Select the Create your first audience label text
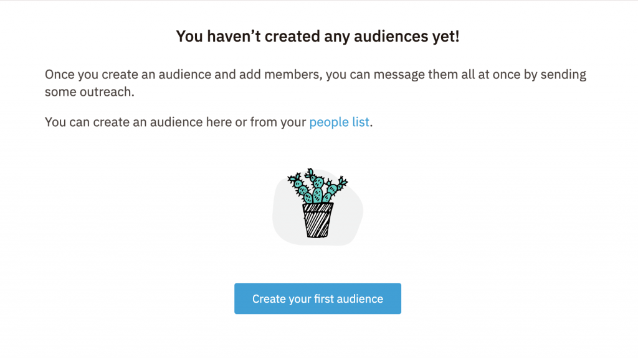The width and height of the screenshot is (638, 358). [x=318, y=298]
